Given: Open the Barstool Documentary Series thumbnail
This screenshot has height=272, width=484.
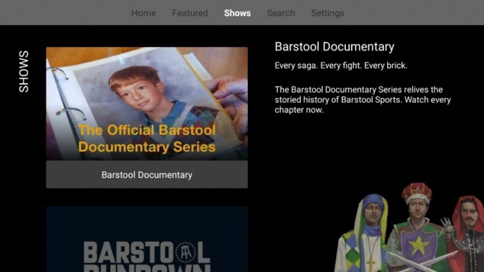Looking at the screenshot, I should [147, 104].
